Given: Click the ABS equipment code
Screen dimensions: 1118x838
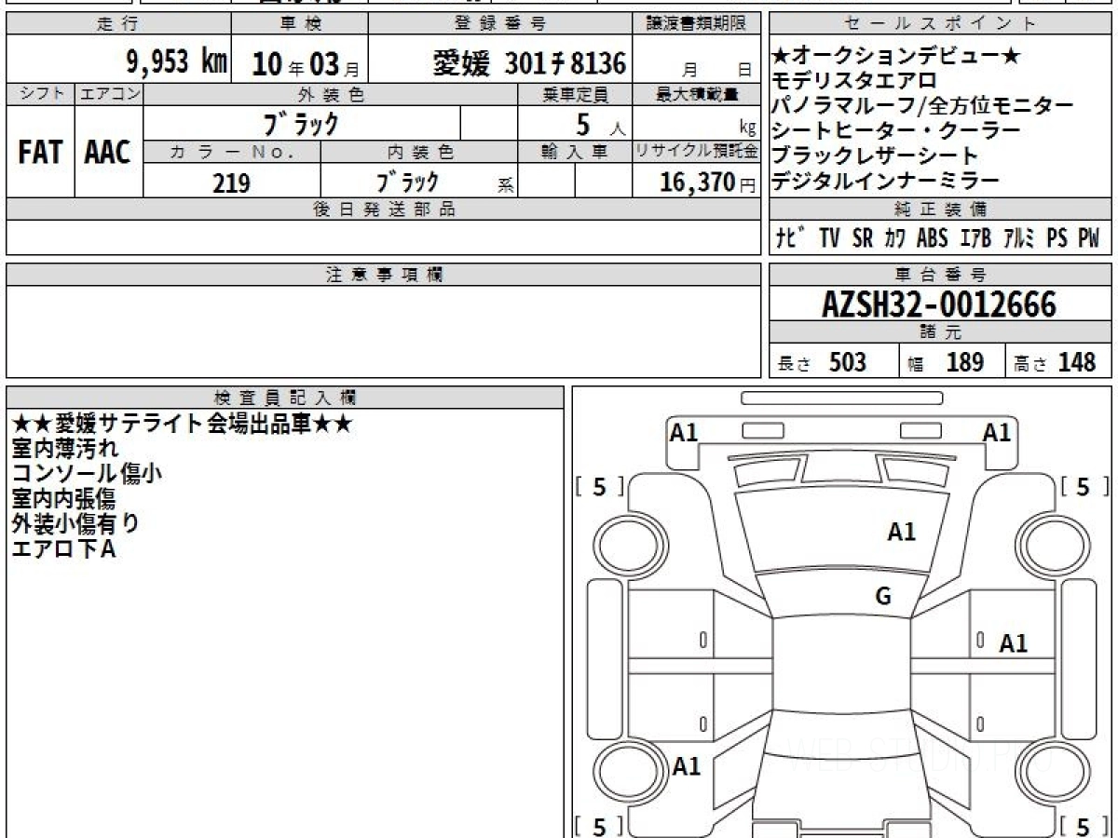Looking at the screenshot, I should point(932,237).
